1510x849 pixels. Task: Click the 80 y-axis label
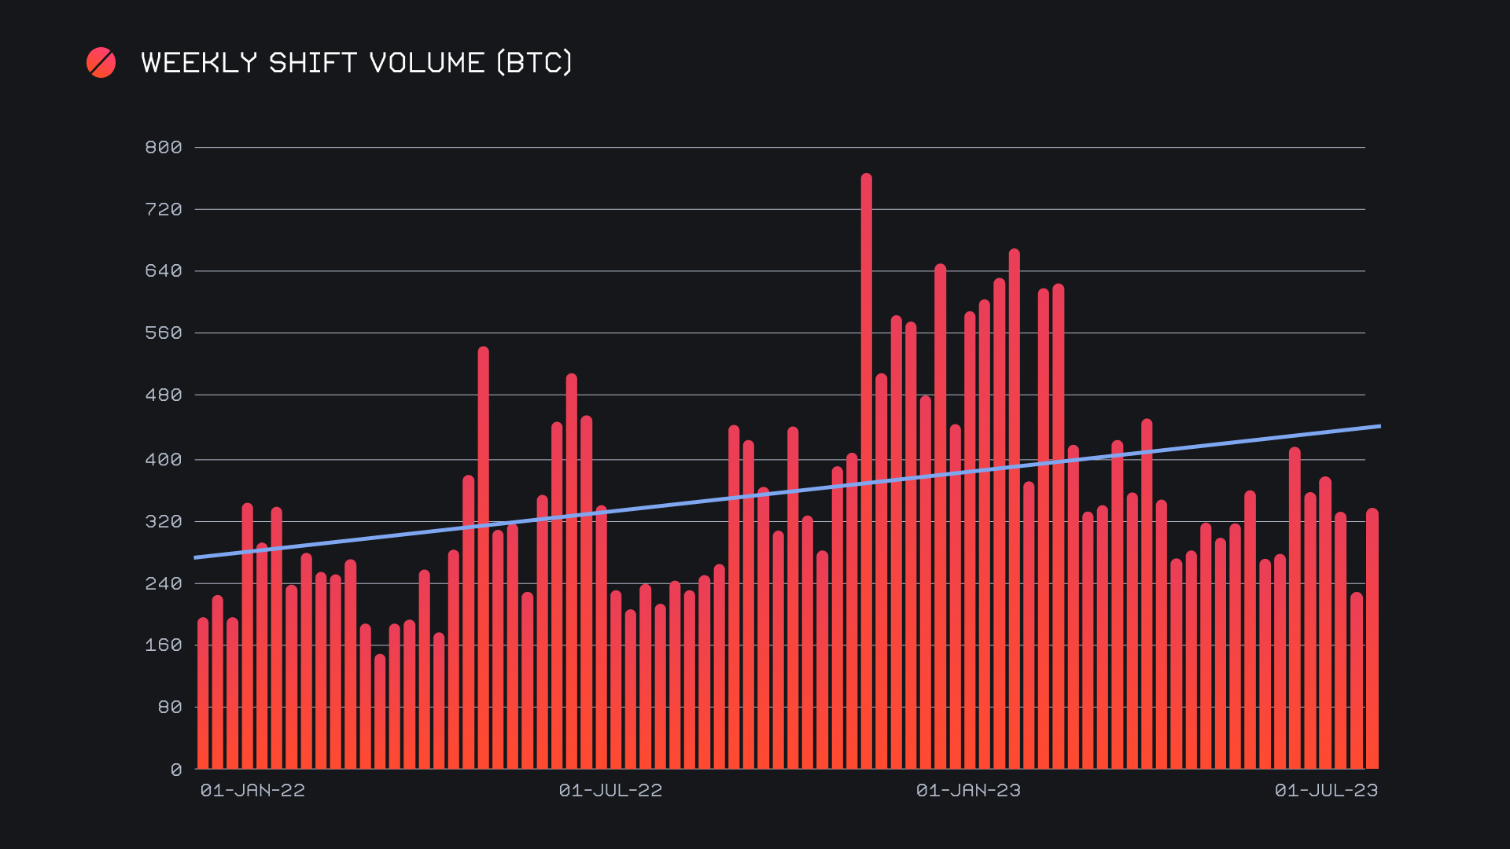[170, 707]
